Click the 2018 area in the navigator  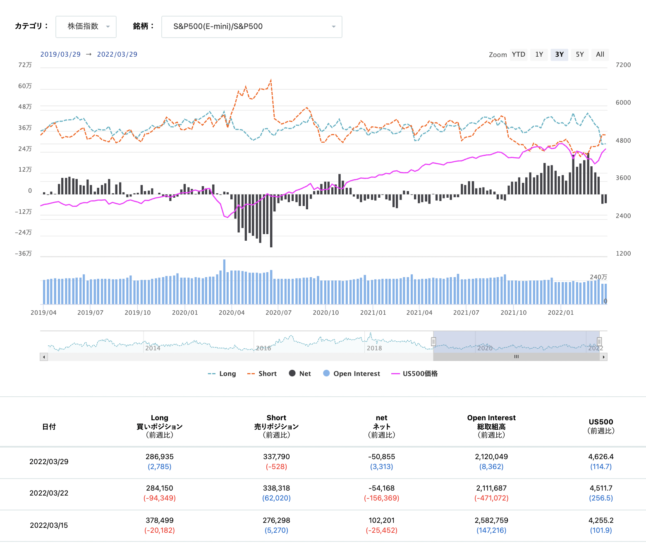[374, 348]
